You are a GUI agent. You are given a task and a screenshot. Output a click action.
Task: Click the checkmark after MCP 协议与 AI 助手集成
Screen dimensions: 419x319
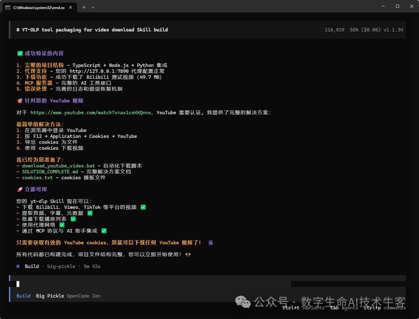[x=104, y=231]
